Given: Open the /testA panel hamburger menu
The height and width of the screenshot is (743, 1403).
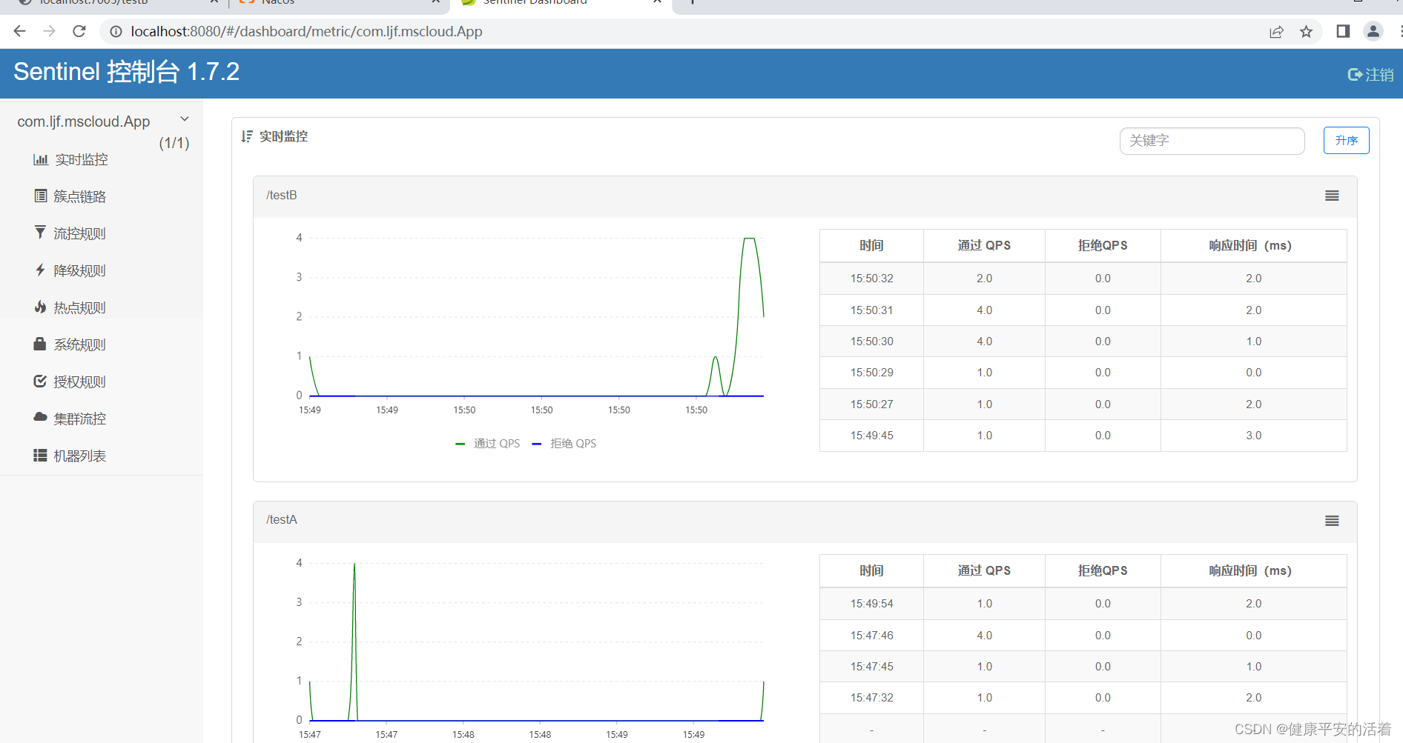Looking at the screenshot, I should tap(1332, 521).
